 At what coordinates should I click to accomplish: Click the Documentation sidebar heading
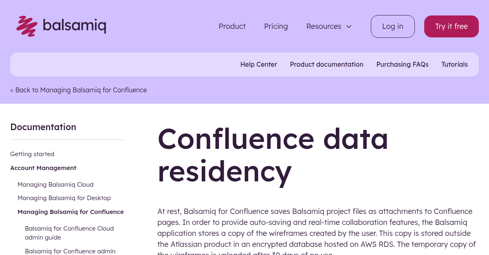43,127
